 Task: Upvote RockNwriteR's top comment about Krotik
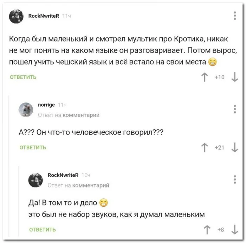tap(203, 77)
